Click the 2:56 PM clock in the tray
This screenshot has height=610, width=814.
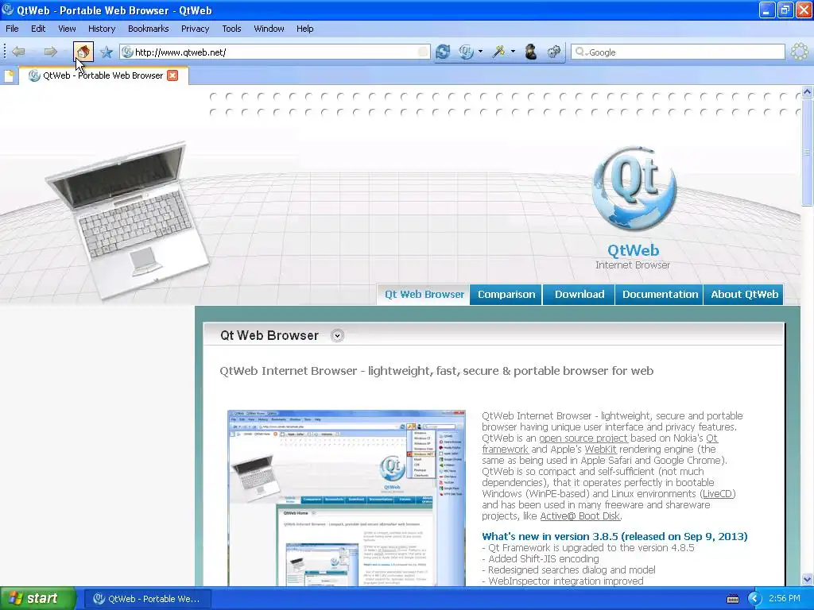[785, 598]
